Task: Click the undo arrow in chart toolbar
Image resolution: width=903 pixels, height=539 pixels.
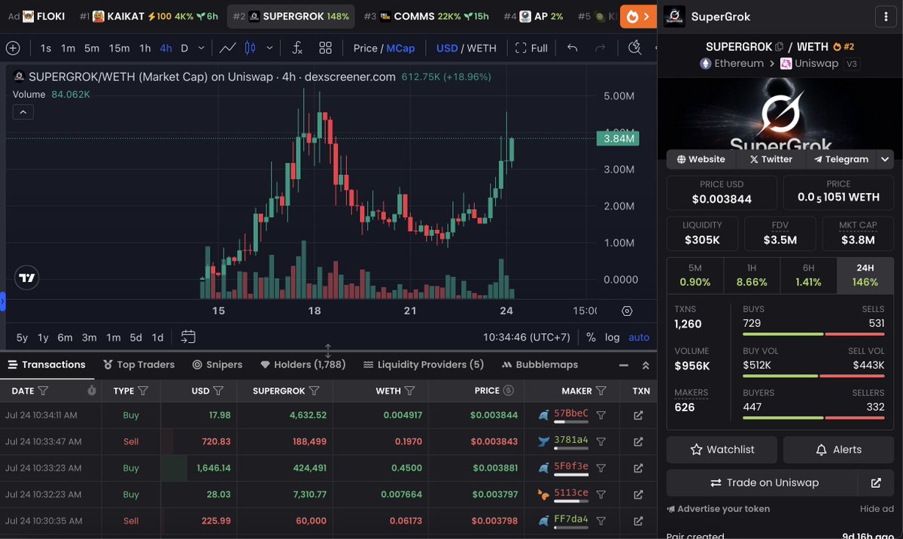Action: 572,48
